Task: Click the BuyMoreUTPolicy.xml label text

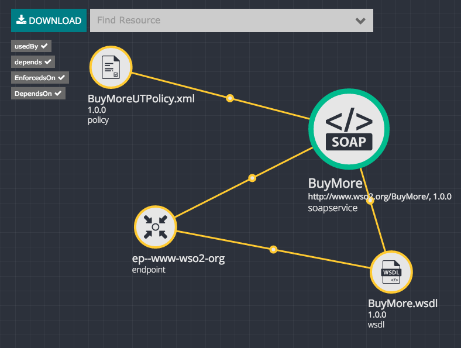Action: click(141, 99)
